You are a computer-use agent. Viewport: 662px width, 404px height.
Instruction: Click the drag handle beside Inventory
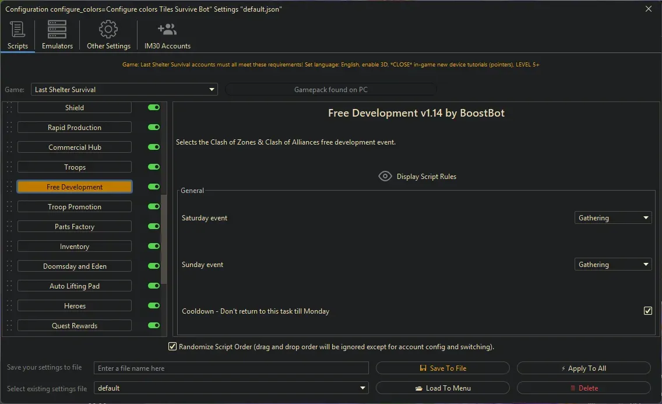(9, 247)
